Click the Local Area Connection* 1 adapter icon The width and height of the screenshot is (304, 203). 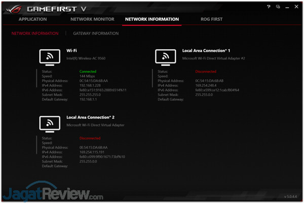coord(166,57)
